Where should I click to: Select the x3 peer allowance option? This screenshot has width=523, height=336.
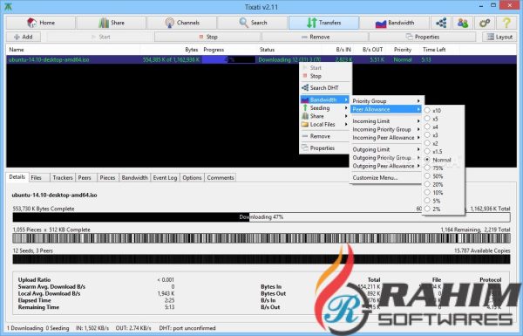pos(443,135)
